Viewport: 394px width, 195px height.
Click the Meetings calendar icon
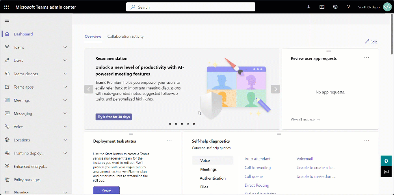coord(7,100)
